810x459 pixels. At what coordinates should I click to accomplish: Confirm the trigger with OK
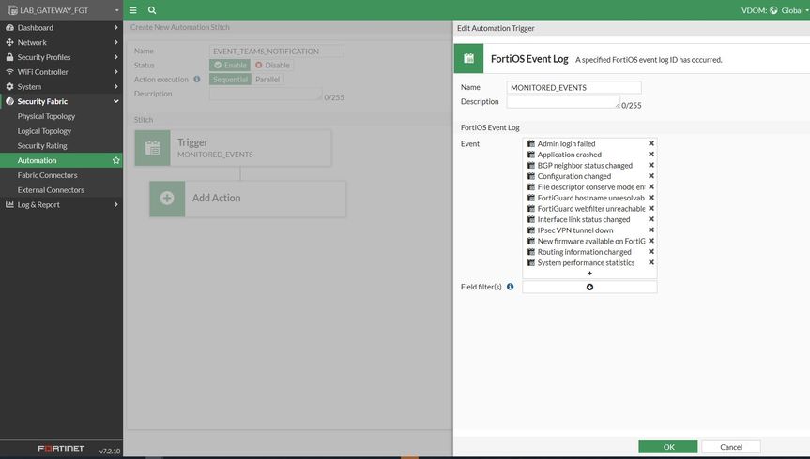pyautogui.click(x=668, y=447)
